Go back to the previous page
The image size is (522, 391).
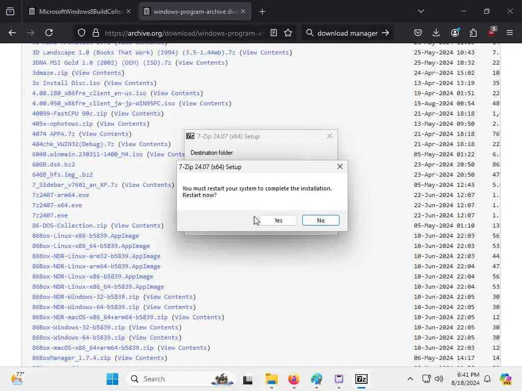[x=12, y=33]
